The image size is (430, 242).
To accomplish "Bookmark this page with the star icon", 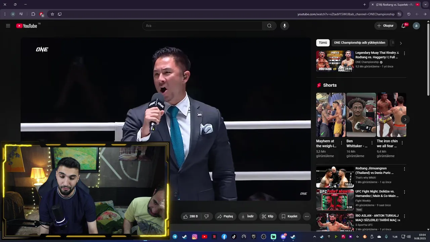I will pyautogui.click(x=52, y=14).
